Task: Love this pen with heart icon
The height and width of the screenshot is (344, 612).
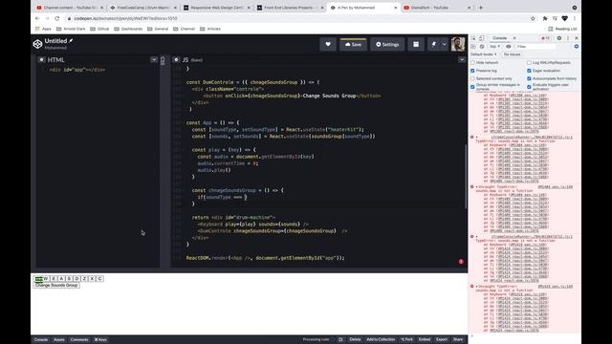Action: [328, 45]
